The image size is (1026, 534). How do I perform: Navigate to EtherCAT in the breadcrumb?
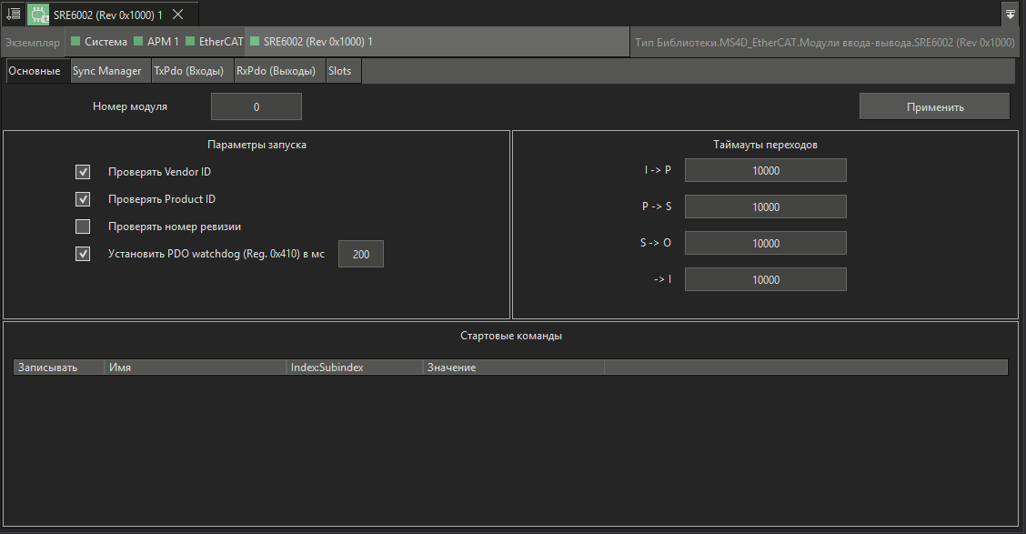221,42
